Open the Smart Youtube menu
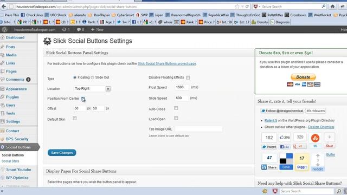 [x=19, y=170]
